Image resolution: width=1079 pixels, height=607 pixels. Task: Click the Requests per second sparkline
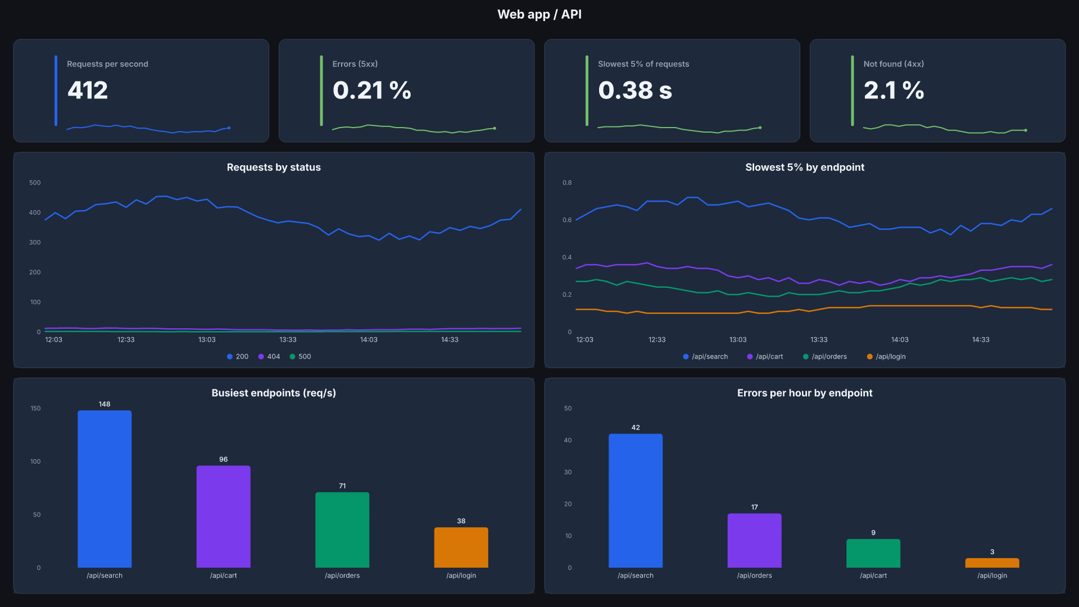click(148, 129)
